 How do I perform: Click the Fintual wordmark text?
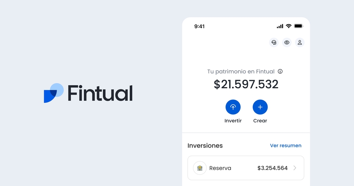coord(100,93)
